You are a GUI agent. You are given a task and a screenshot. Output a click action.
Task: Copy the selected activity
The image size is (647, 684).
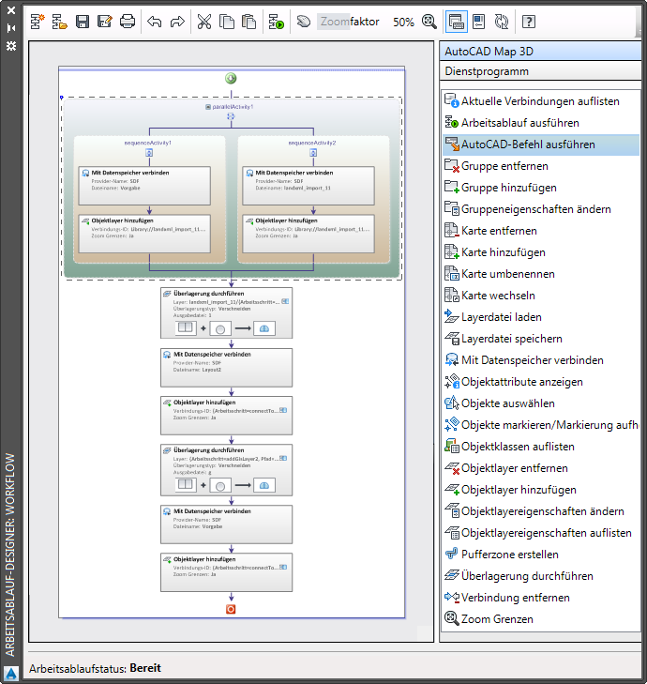[227, 22]
